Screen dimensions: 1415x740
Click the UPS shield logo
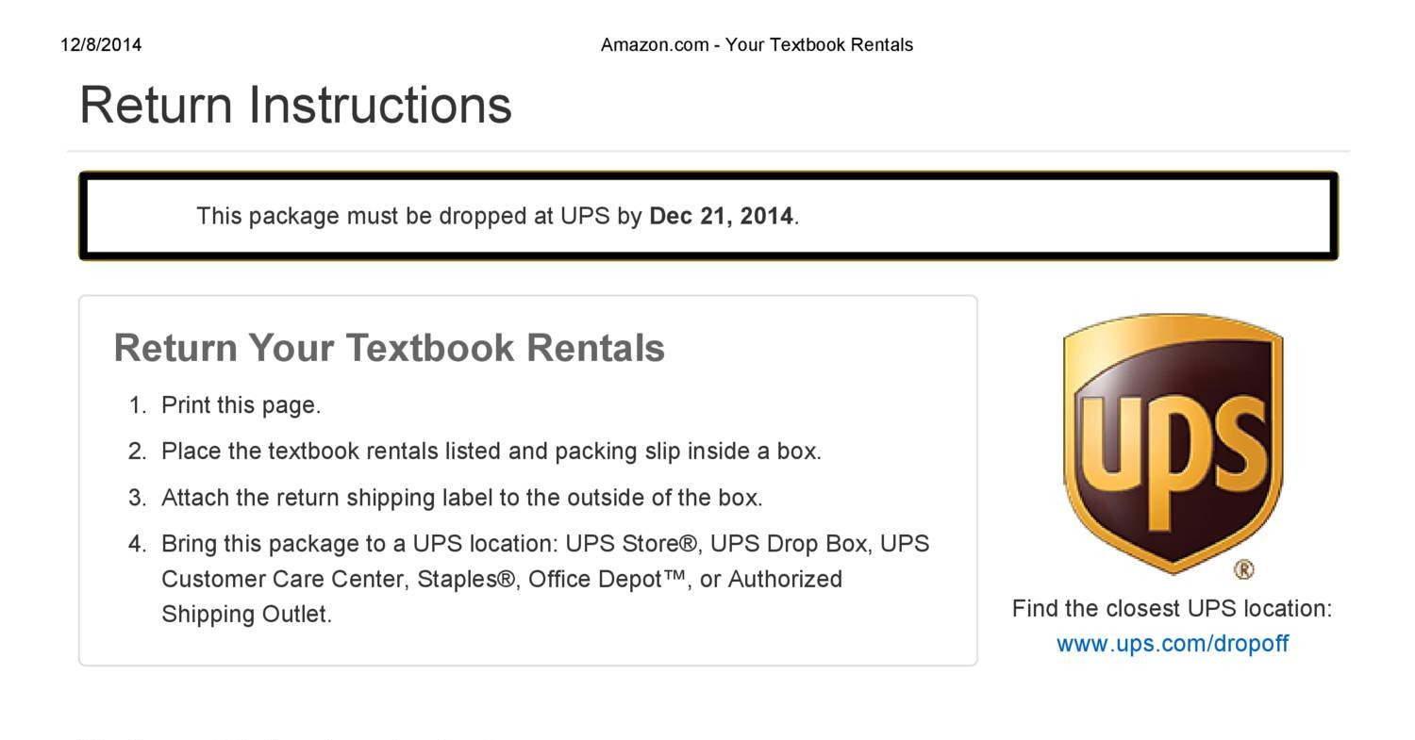pyautogui.click(x=1173, y=443)
